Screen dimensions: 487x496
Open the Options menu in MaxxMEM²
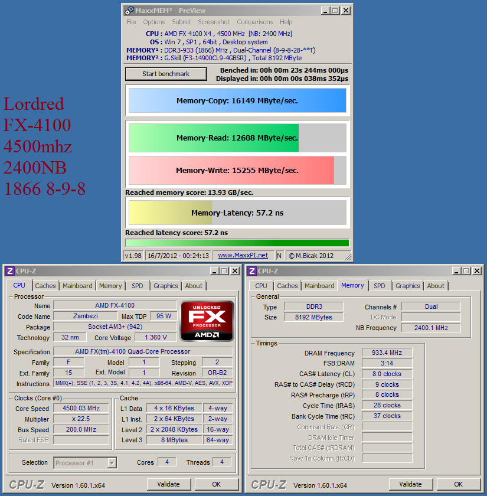click(153, 22)
